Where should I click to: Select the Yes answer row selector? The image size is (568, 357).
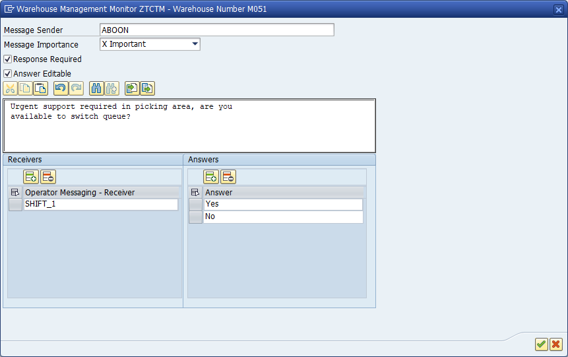click(195, 205)
